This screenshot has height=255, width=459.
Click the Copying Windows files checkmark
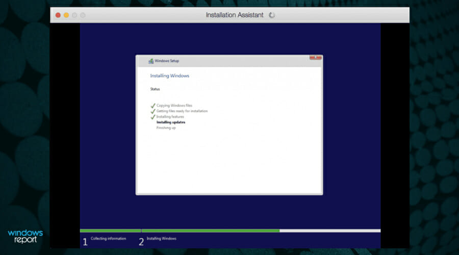coord(153,106)
